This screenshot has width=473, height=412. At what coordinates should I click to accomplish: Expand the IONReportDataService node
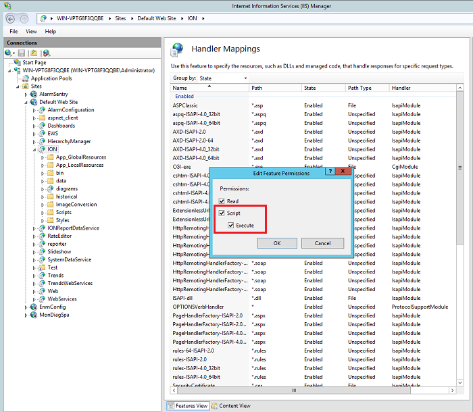(34, 228)
